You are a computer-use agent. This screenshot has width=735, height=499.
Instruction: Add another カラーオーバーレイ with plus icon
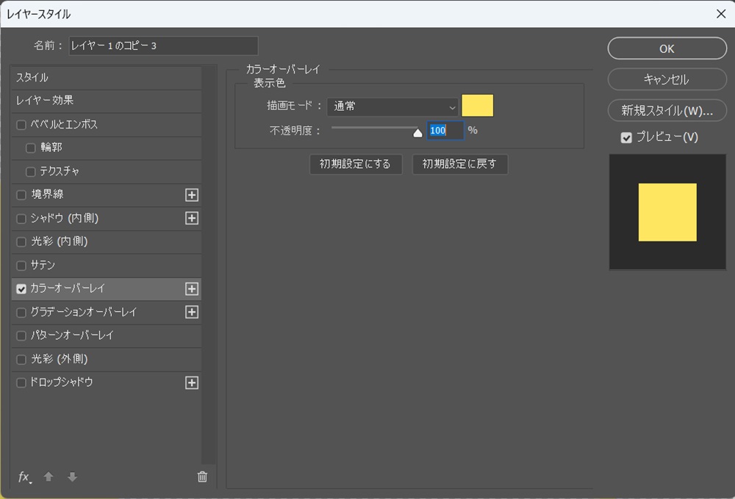click(192, 289)
